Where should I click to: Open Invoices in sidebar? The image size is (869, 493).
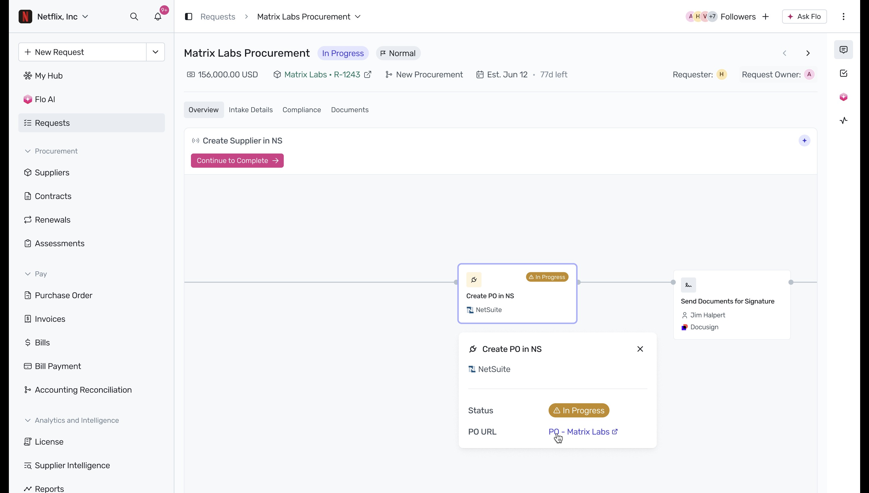pyautogui.click(x=92, y=319)
